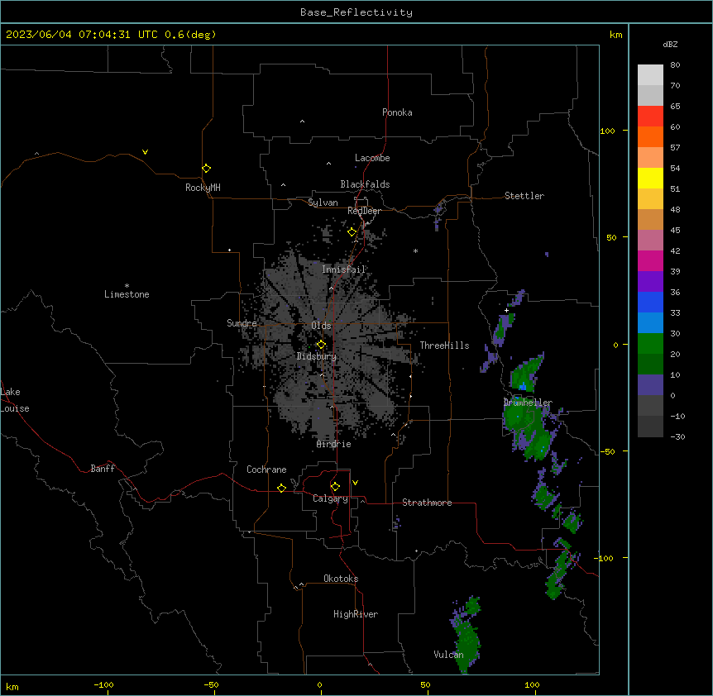Click the asterisk marker east of Innisfail
713x696 pixels.
click(x=415, y=250)
